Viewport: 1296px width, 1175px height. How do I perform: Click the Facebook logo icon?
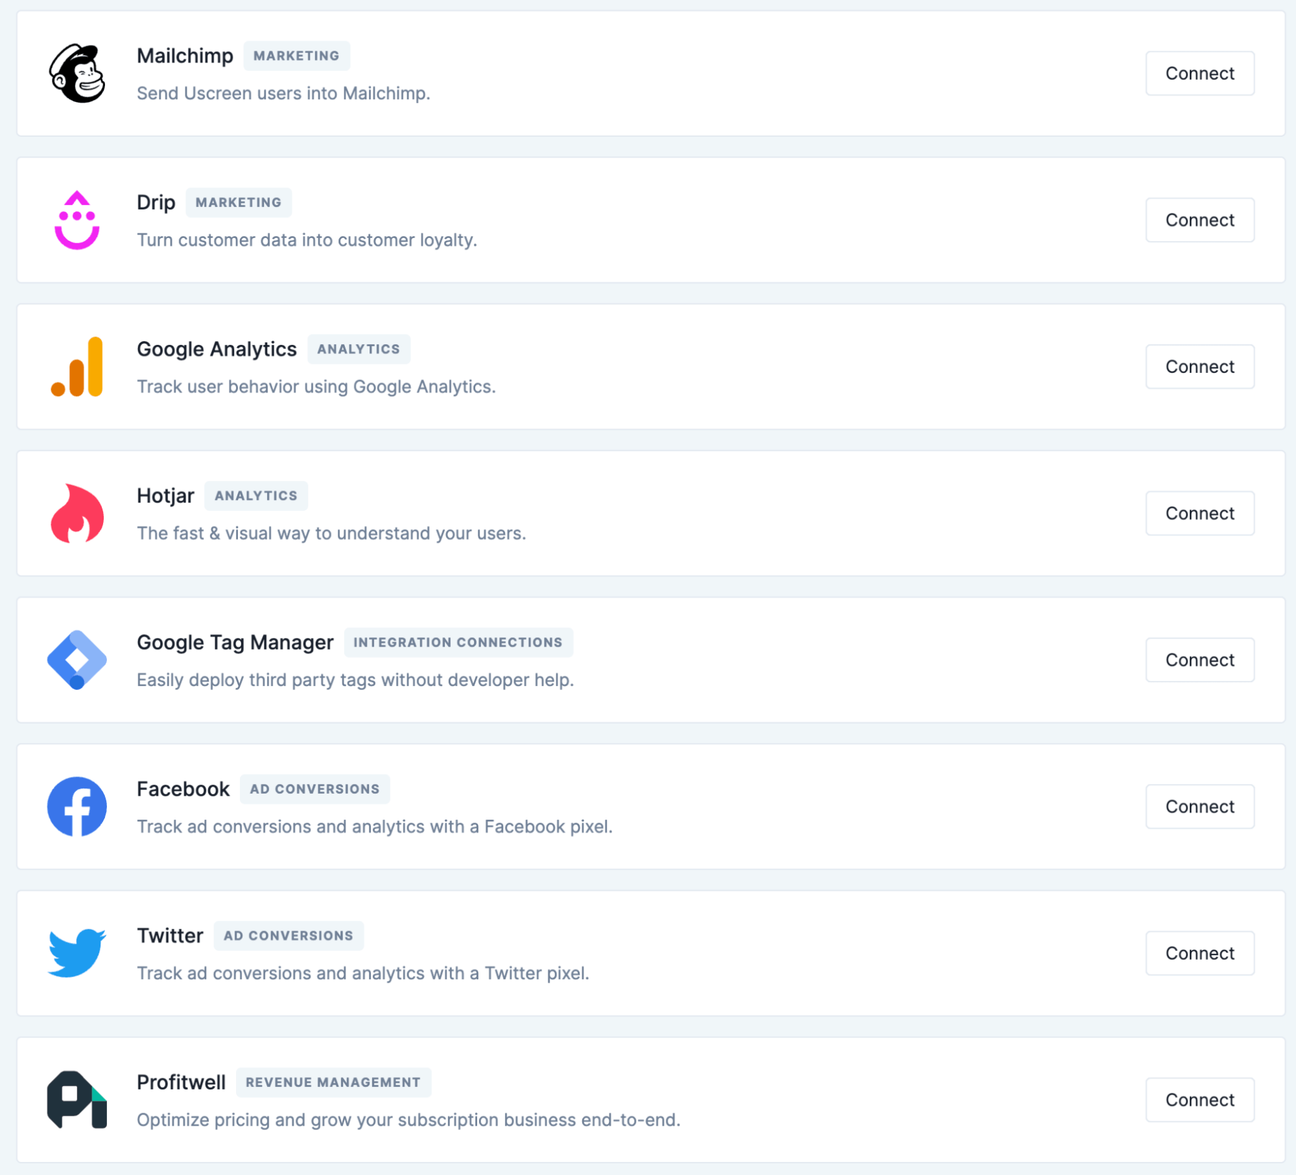click(x=77, y=807)
